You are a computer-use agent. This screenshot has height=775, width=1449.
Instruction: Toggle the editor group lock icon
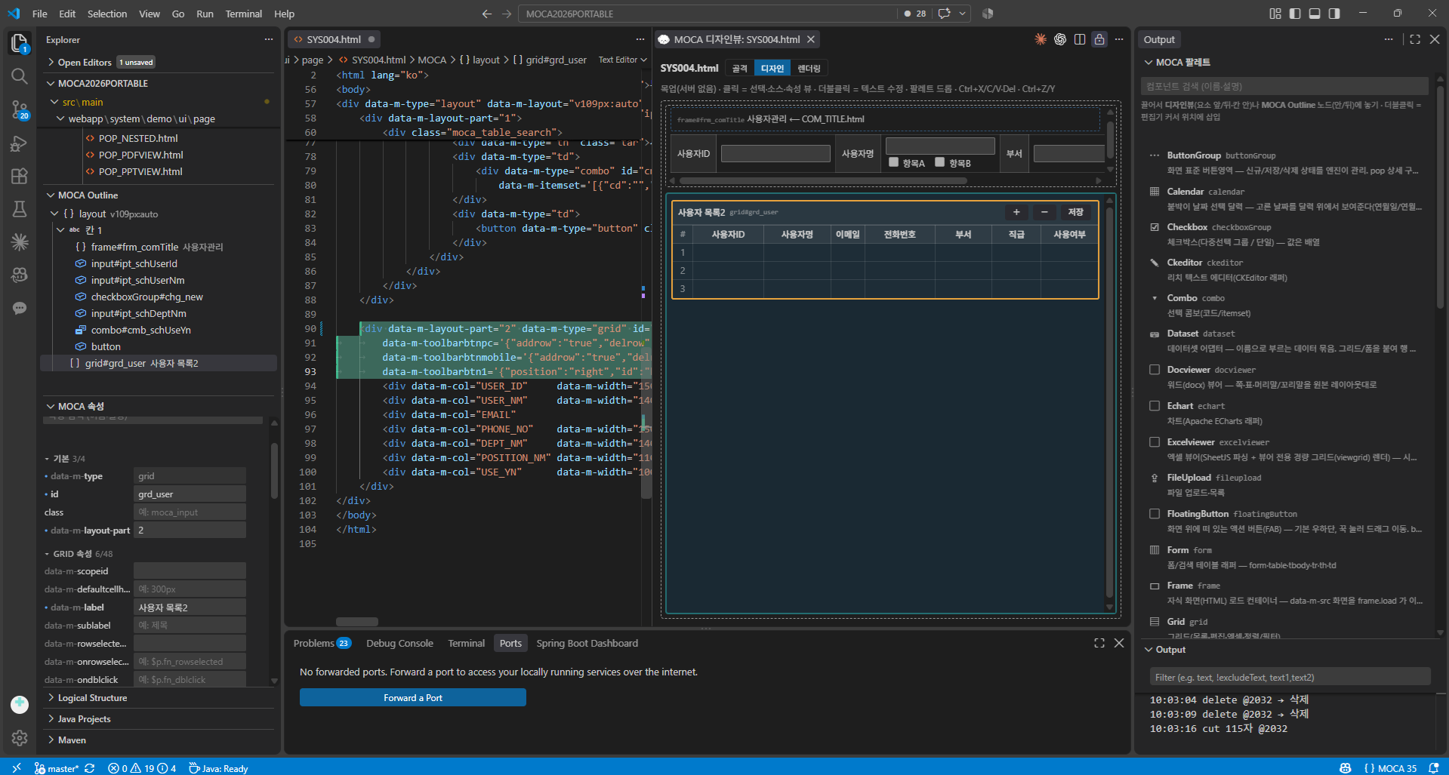click(x=1099, y=39)
